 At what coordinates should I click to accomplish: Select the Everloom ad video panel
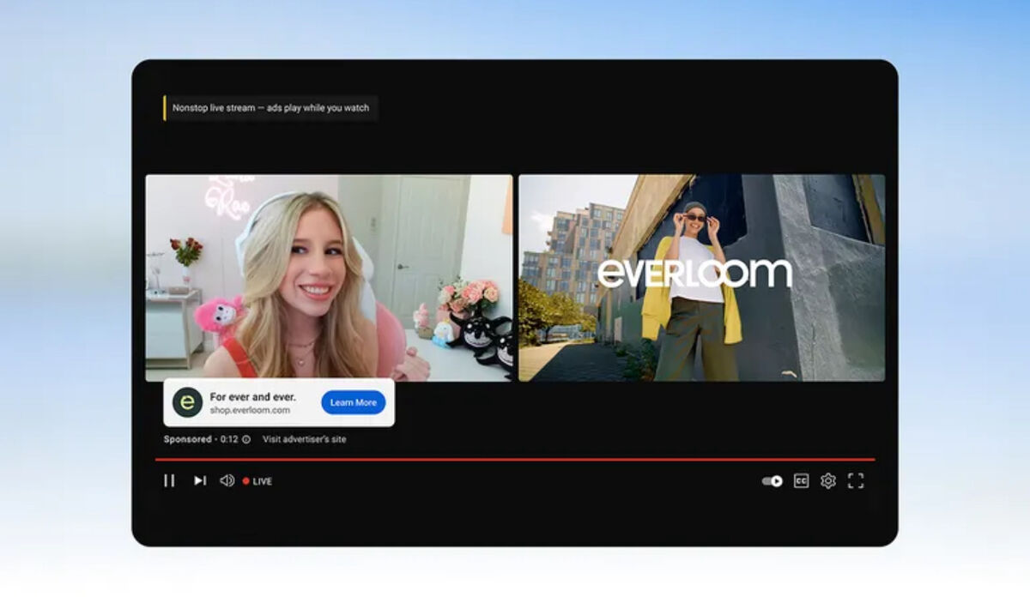pos(701,278)
